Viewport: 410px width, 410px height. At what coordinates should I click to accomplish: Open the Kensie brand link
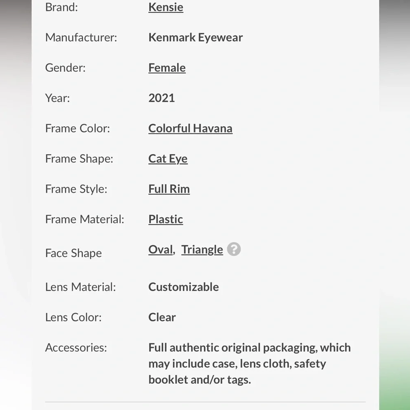166,7
